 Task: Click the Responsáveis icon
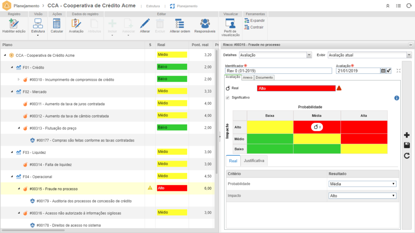tap(205, 23)
